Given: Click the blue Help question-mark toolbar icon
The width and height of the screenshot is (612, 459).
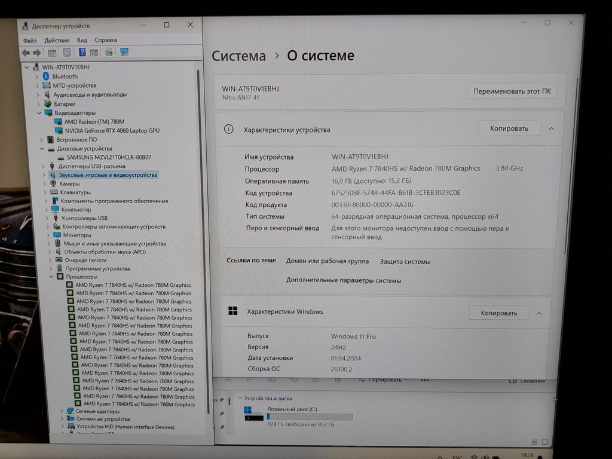Looking at the screenshot, I should [82, 52].
